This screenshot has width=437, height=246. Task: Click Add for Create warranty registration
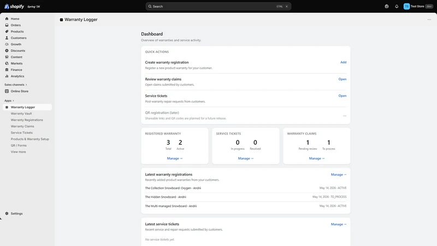[x=344, y=62]
